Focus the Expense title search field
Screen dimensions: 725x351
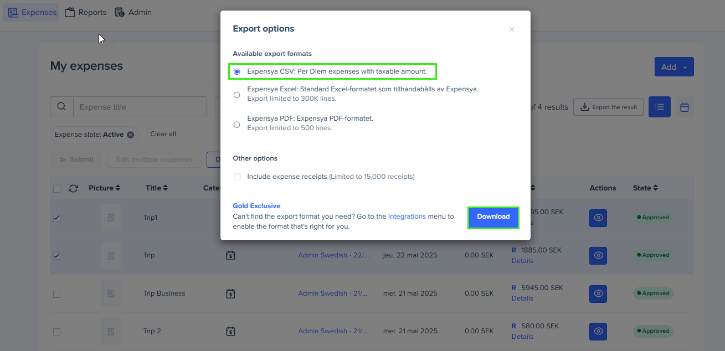click(x=140, y=107)
